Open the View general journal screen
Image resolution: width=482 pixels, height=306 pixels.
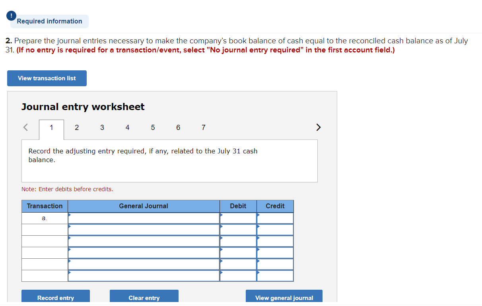point(284,298)
